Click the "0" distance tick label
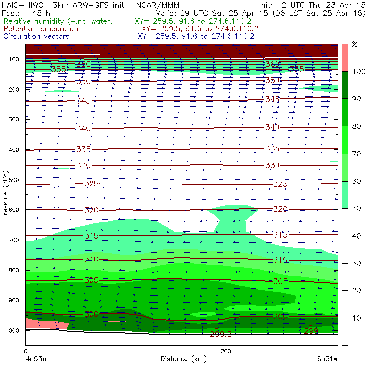This screenshot has height=368, width=368. point(25,351)
